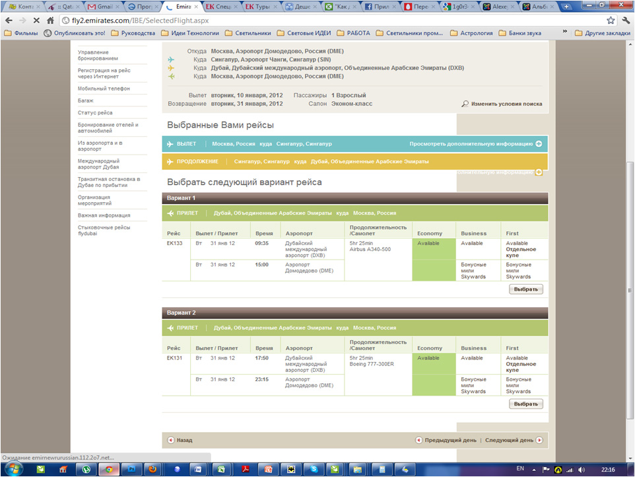The image size is (635, 477).
Task: Open 'Стыковочные рейсы flydubai' sidebar link
Action: (104, 230)
